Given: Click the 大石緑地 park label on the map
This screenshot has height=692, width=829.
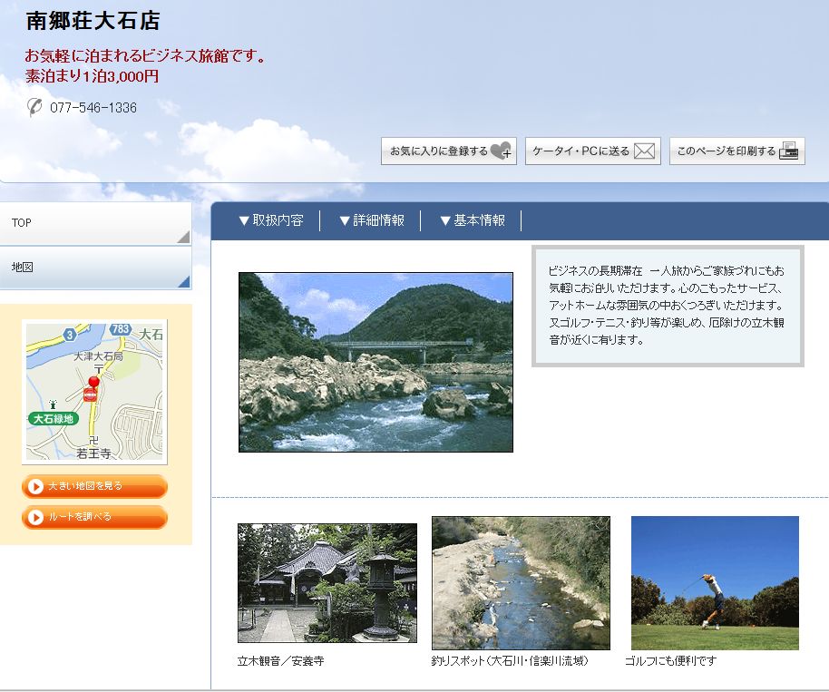Looking at the screenshot, I should pyautogui.click(x=54, y=419).
